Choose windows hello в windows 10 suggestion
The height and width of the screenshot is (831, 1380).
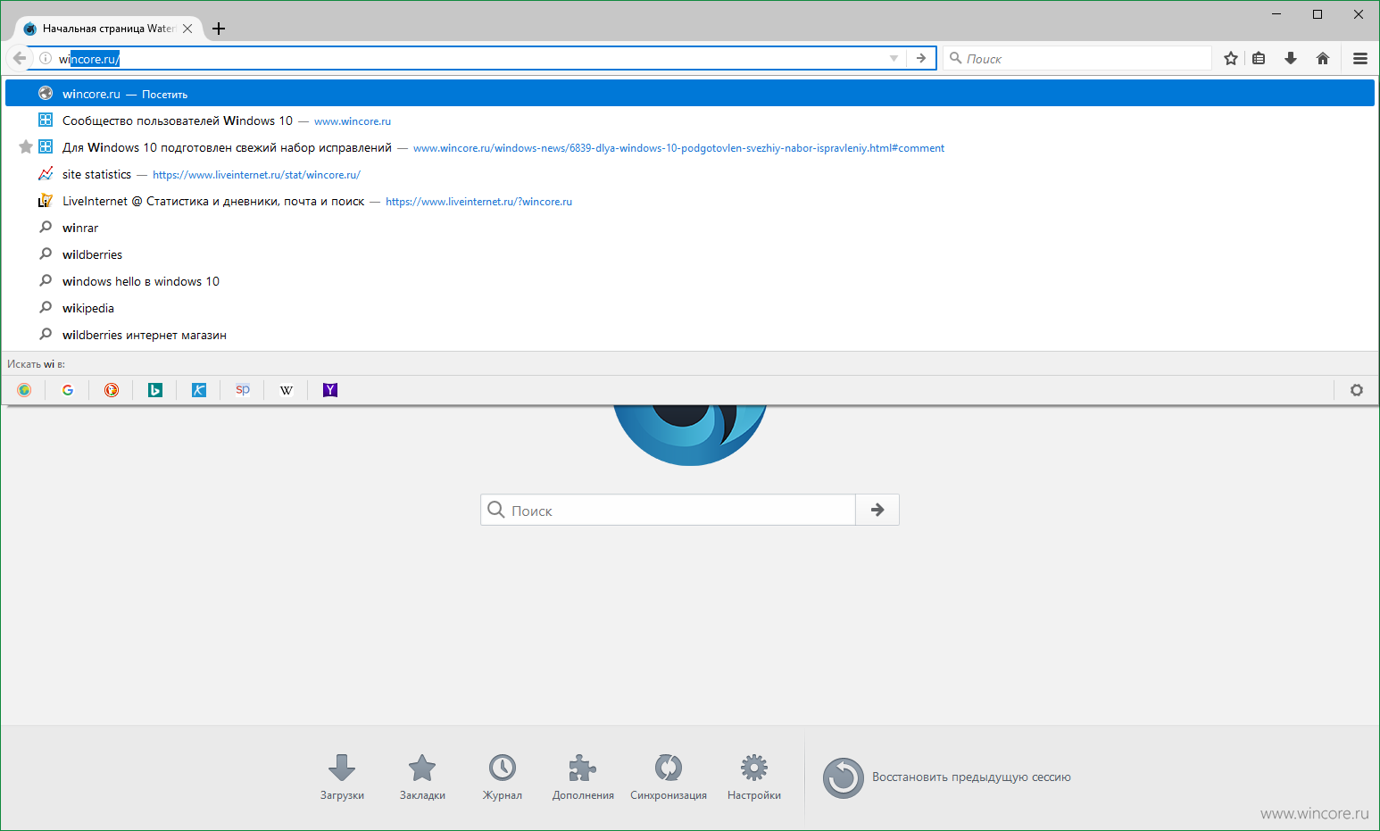point(690,281)
